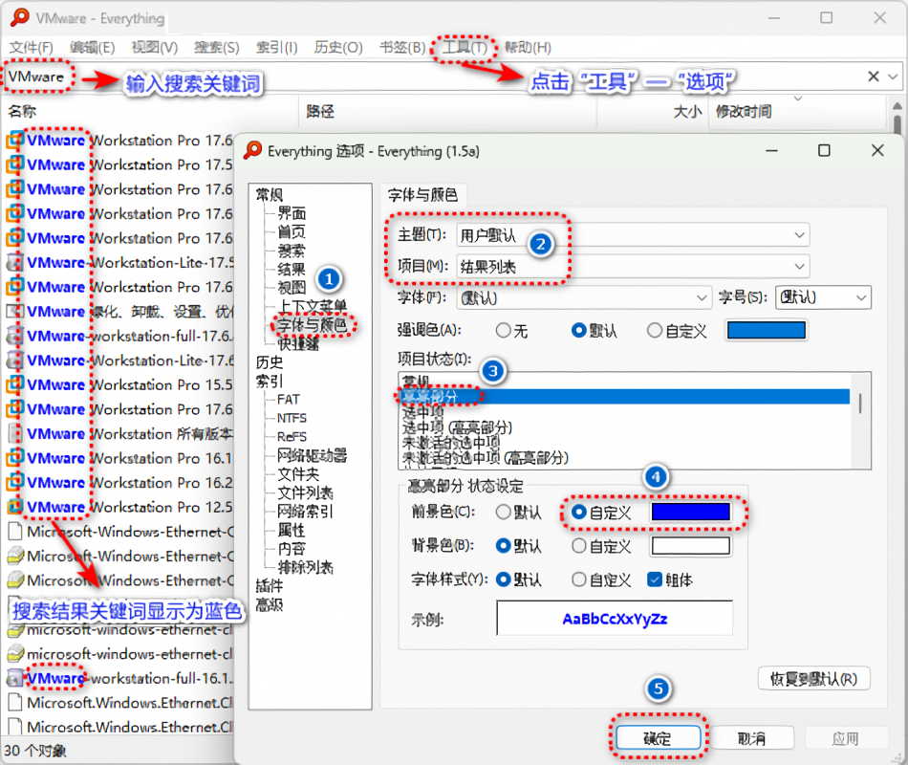Click the icon beside VMware 绿化、卸载、设置 entry
Screen dimensions: 908x765
tap(14, 311)
